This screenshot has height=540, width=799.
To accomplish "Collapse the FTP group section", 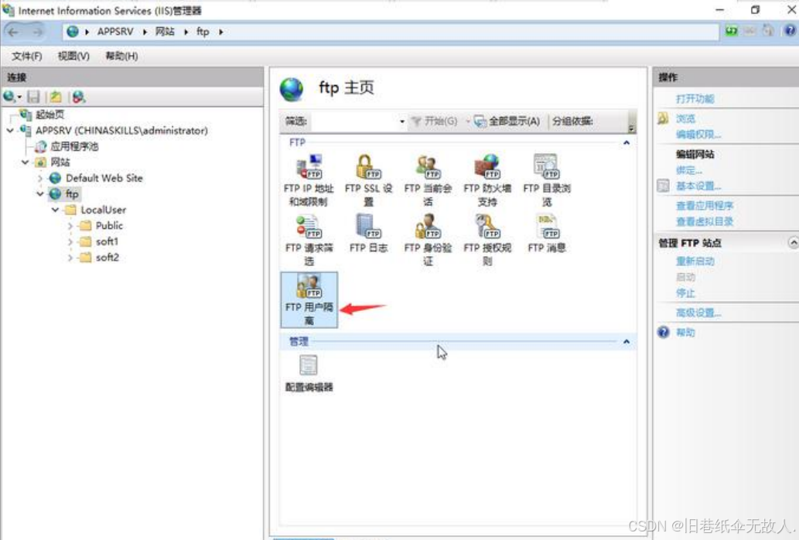I will pyautogui.click(x=627, y=142).
